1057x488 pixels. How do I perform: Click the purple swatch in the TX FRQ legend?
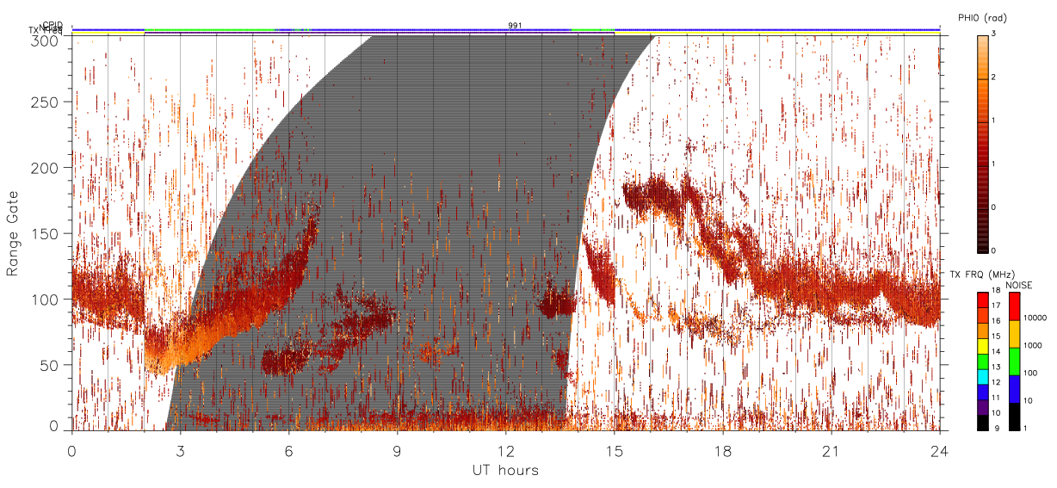(982, 407)
